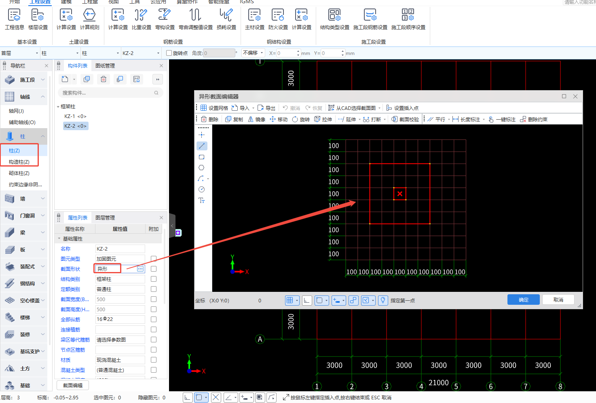Screen dimensions: 596x403
Task: Click 一键标注 in the section editor toolbar
Action: click(x=502, y=119)
